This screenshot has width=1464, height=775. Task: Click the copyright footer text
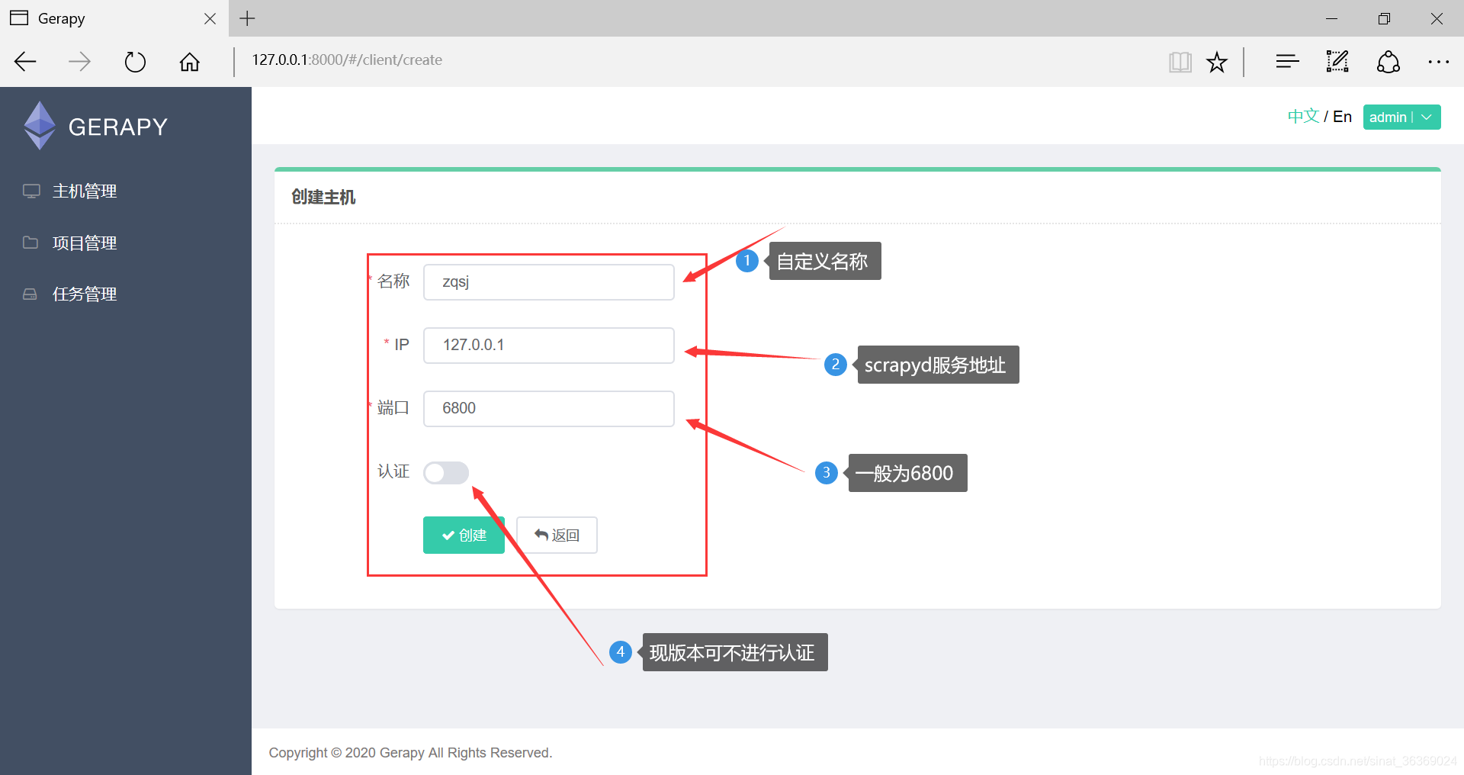point(410,753)
